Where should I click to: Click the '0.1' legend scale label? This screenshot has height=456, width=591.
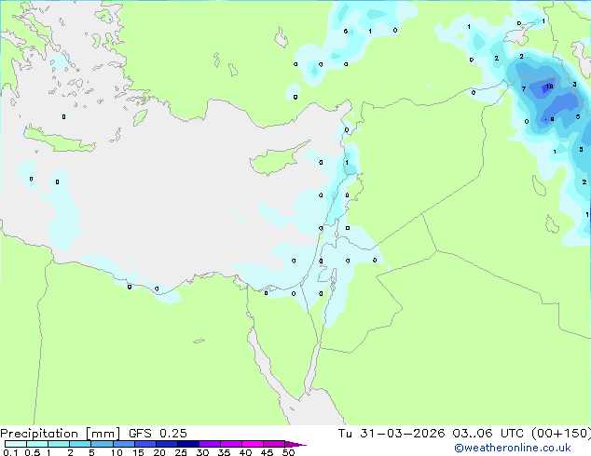(x=10, y=452)
